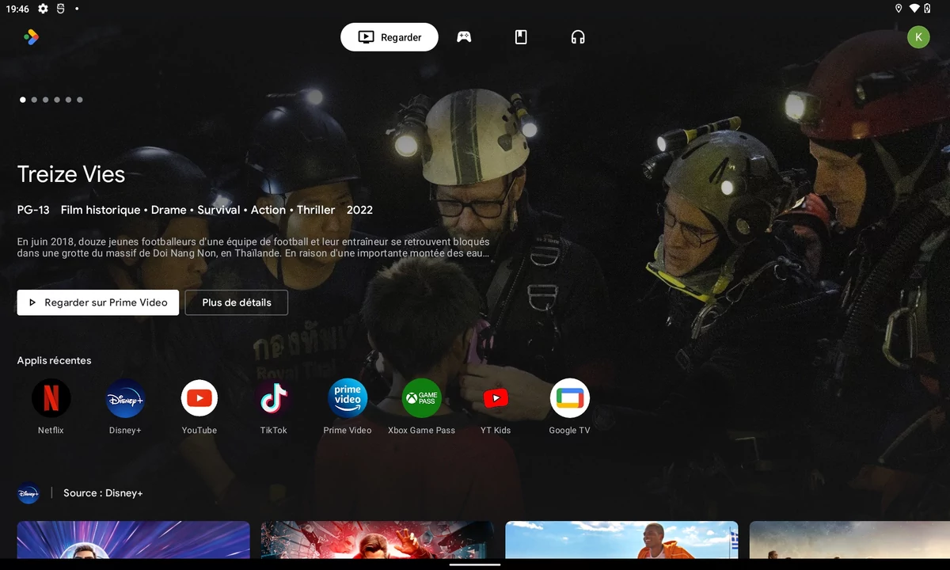Launch the Google TV app icon
Image resolution: width=950 pixels, height=570 pixels.
[570, 397]
